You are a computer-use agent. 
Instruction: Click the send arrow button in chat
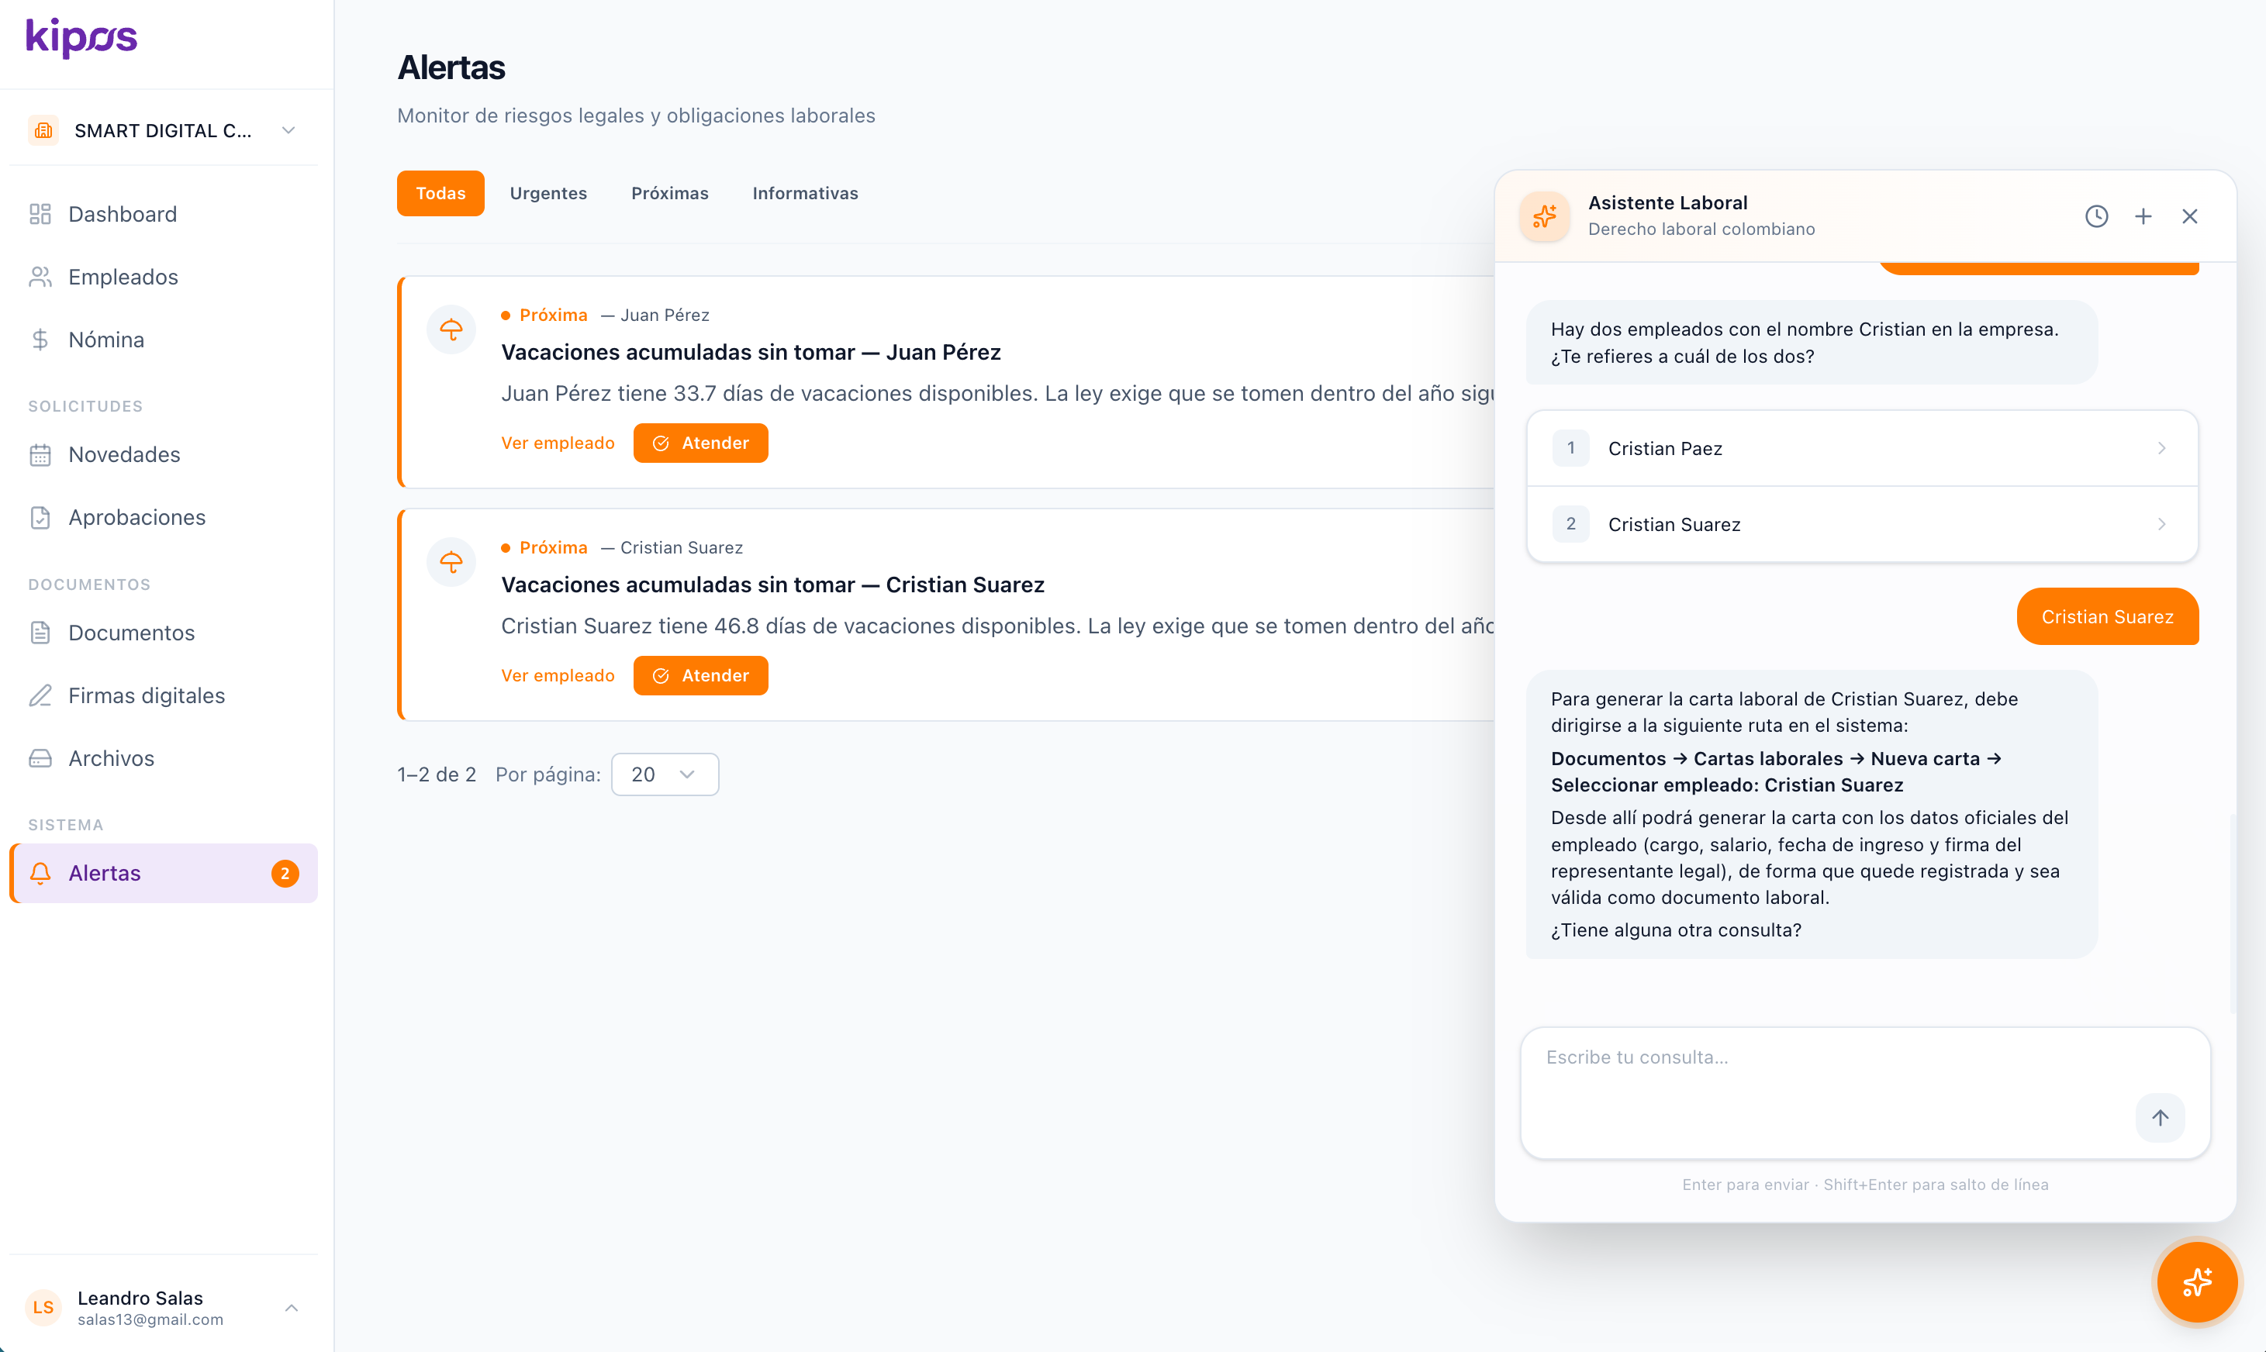tap(2160, 1117)
